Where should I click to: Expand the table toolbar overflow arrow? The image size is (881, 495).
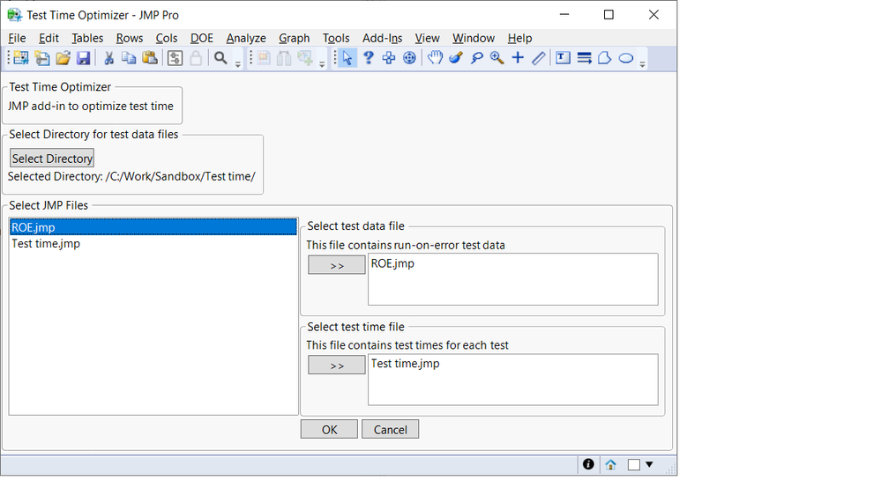[322, 64]
